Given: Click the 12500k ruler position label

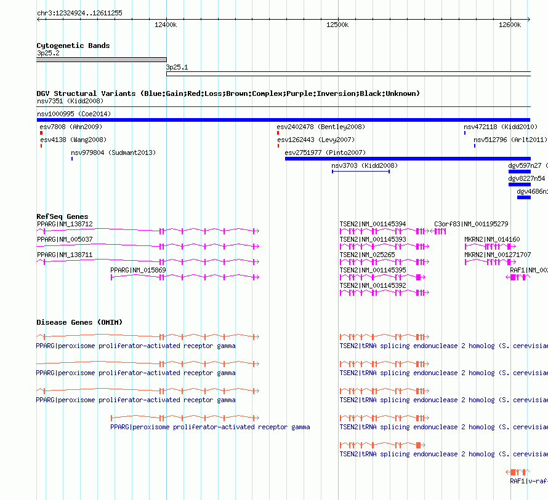Looking at the screenshot, I should (337, 25).
